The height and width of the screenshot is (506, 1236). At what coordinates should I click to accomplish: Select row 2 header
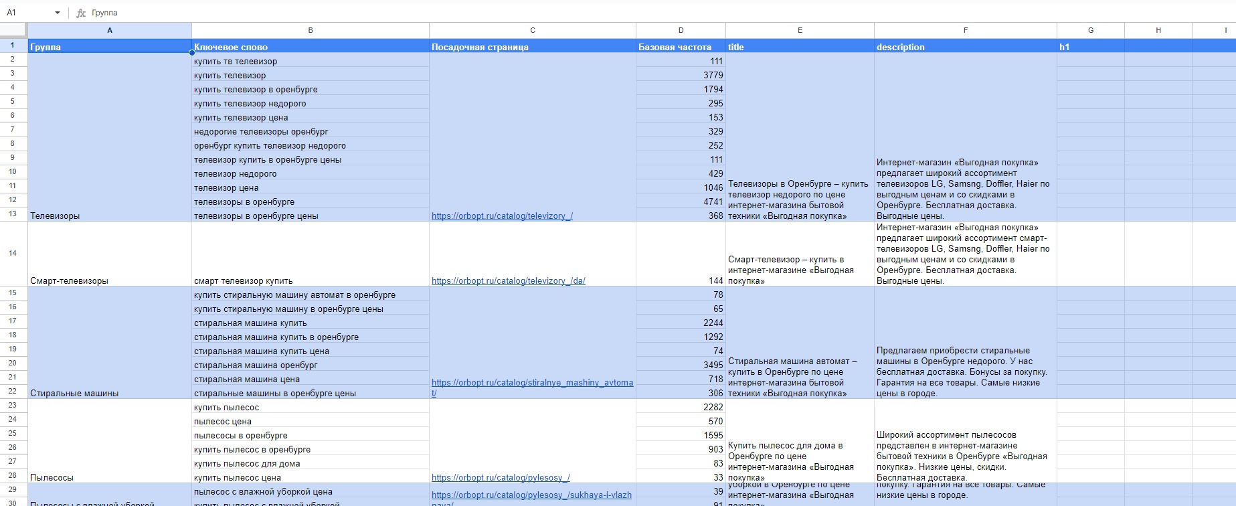[13, 60]
